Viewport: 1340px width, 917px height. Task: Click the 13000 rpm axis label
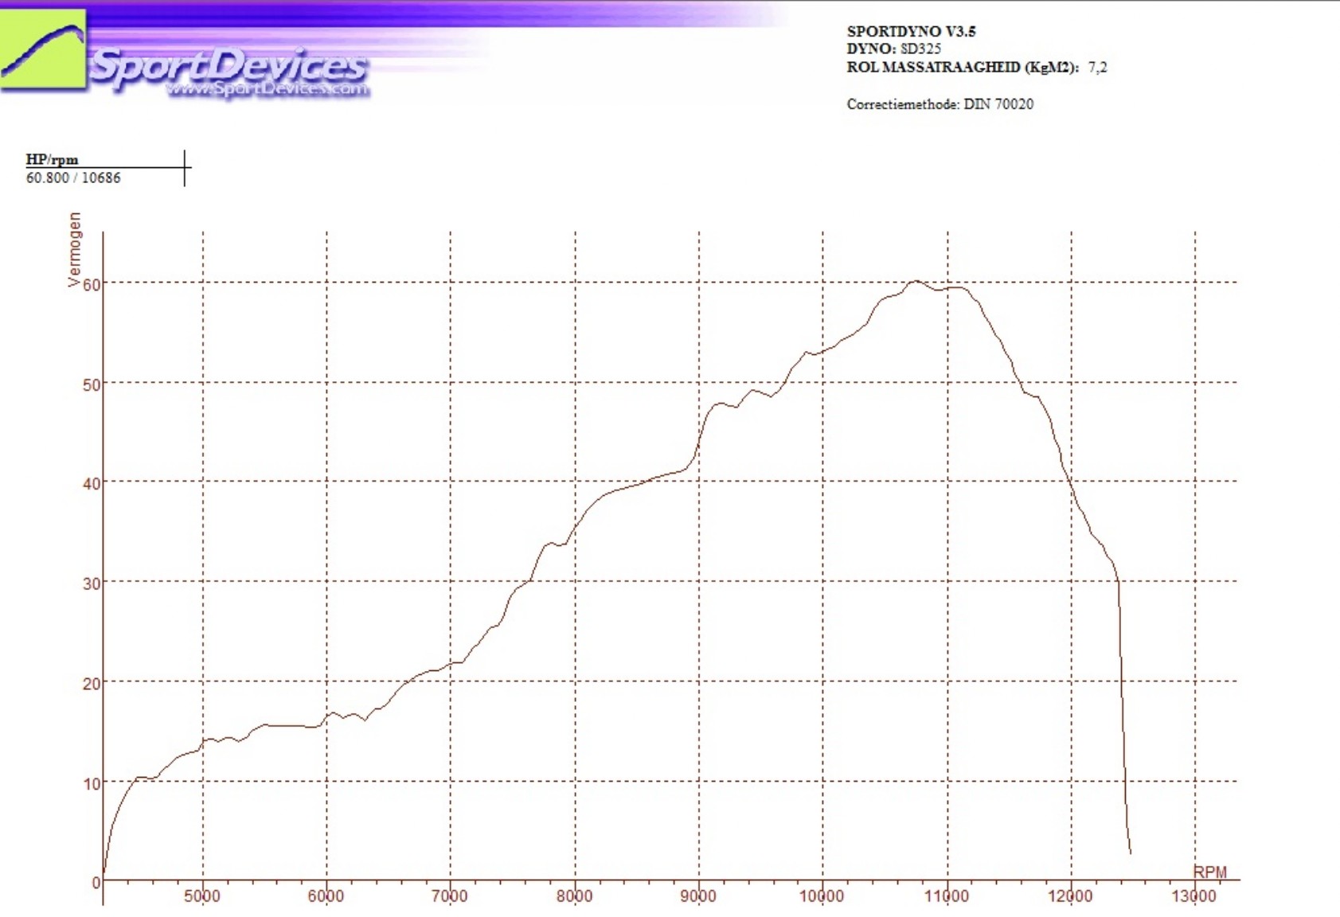(x=1194, y=896)
